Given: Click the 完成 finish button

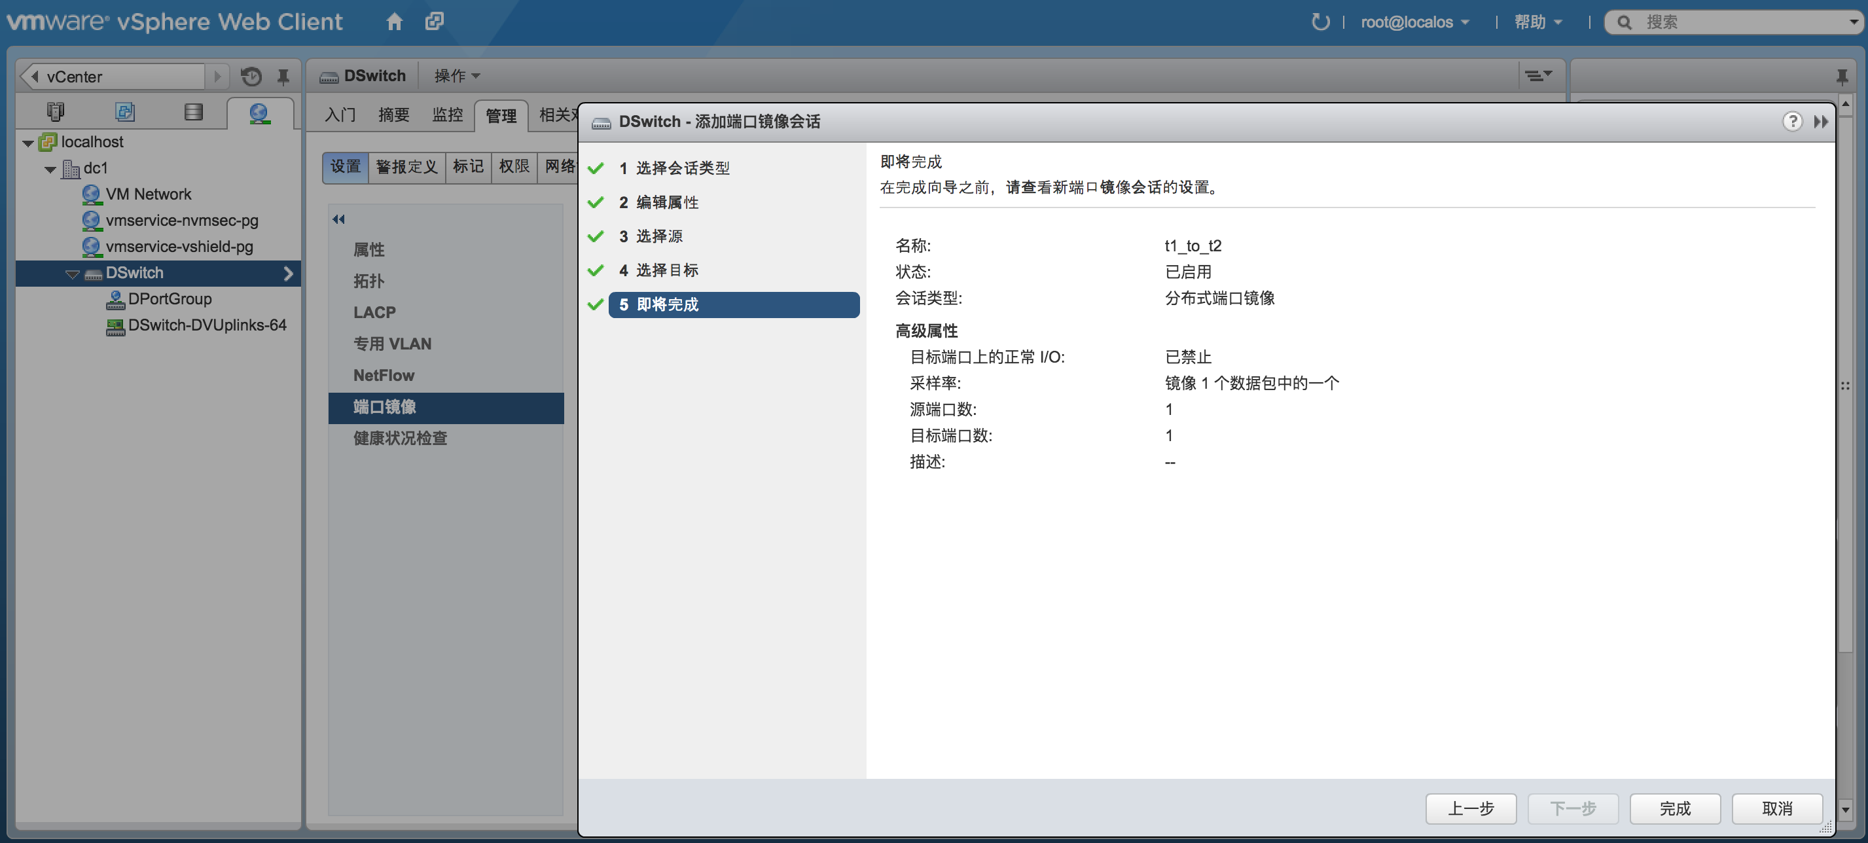Looking at the screenshot, I should tap(1675, 808).
